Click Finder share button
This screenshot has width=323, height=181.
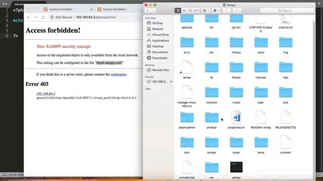coord(227,11)
